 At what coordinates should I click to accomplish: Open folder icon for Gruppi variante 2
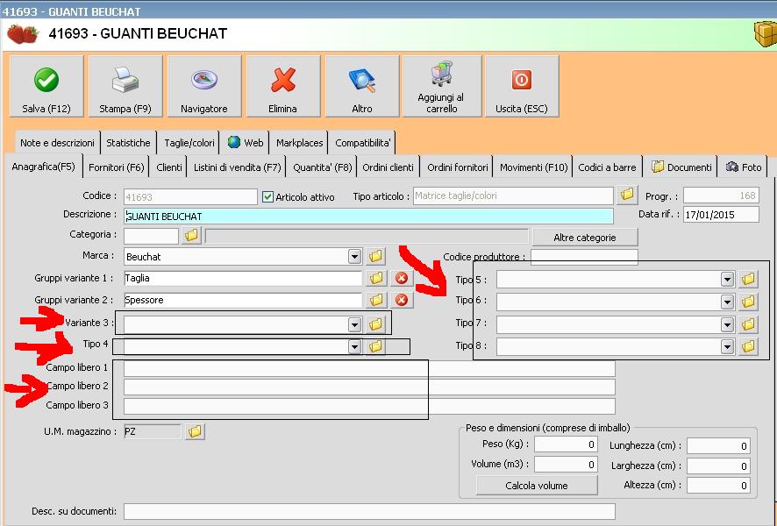pos(376,300)
